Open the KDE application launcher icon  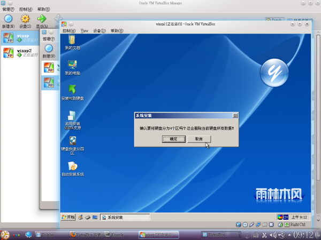pos(5,235)
